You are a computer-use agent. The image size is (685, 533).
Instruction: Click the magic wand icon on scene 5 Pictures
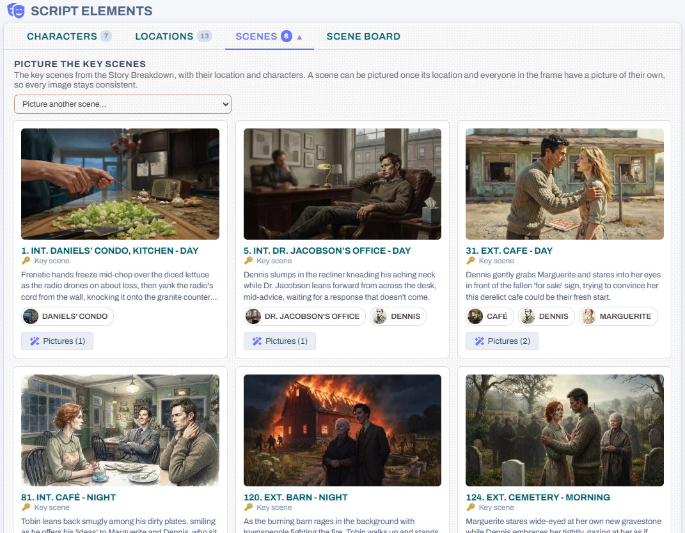(x=257, y=341)
